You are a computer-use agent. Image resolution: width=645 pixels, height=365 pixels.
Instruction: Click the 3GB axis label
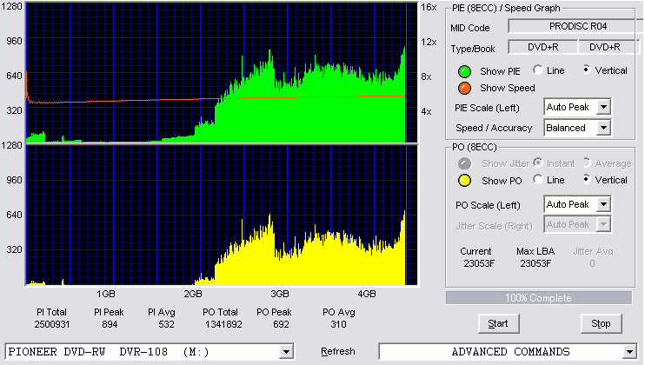280,294
